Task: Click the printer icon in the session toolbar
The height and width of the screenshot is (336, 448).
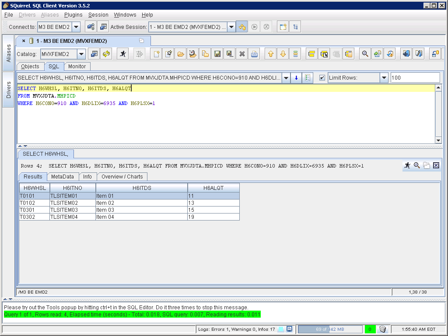Action: point(254,54)
